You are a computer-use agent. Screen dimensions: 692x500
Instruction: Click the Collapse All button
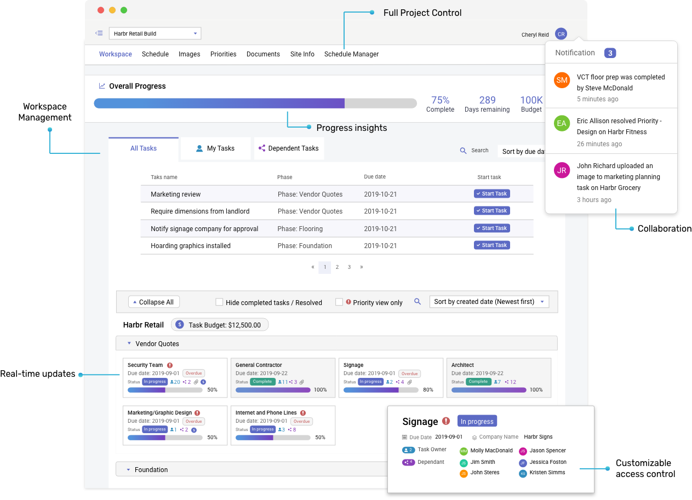click(x=153, y=301)
